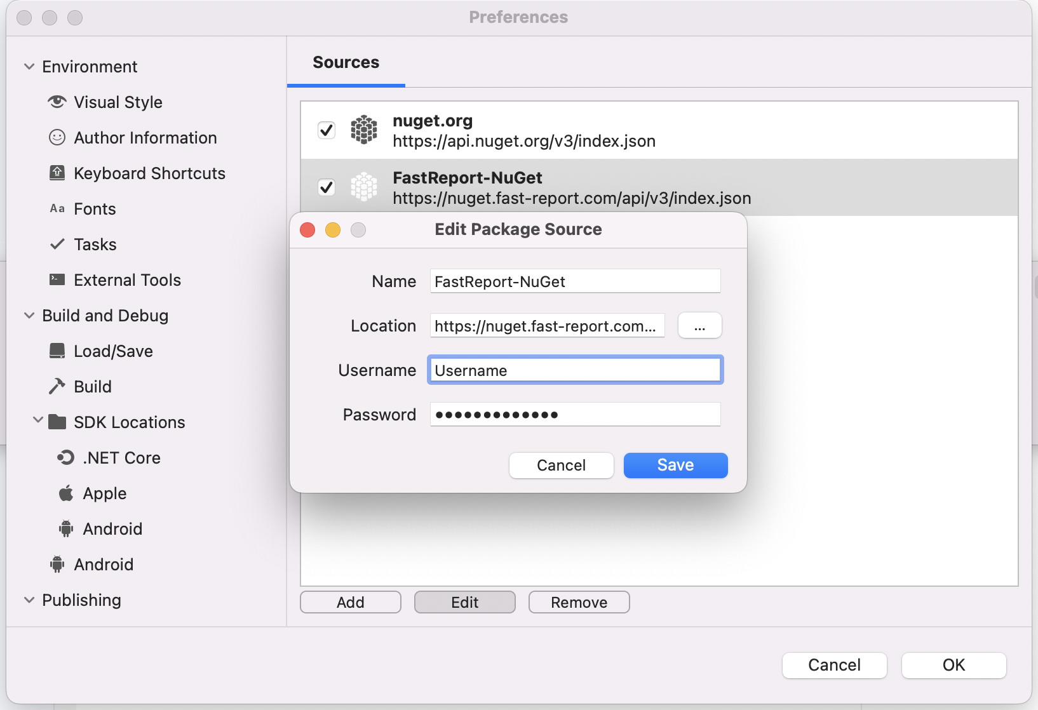
Task: Click the Password input field
Action: 576,414
